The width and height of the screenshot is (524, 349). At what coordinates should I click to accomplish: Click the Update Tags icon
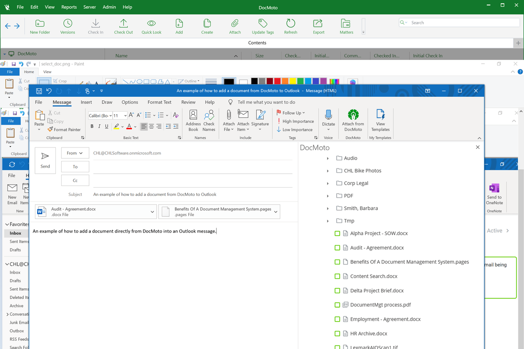263,24
